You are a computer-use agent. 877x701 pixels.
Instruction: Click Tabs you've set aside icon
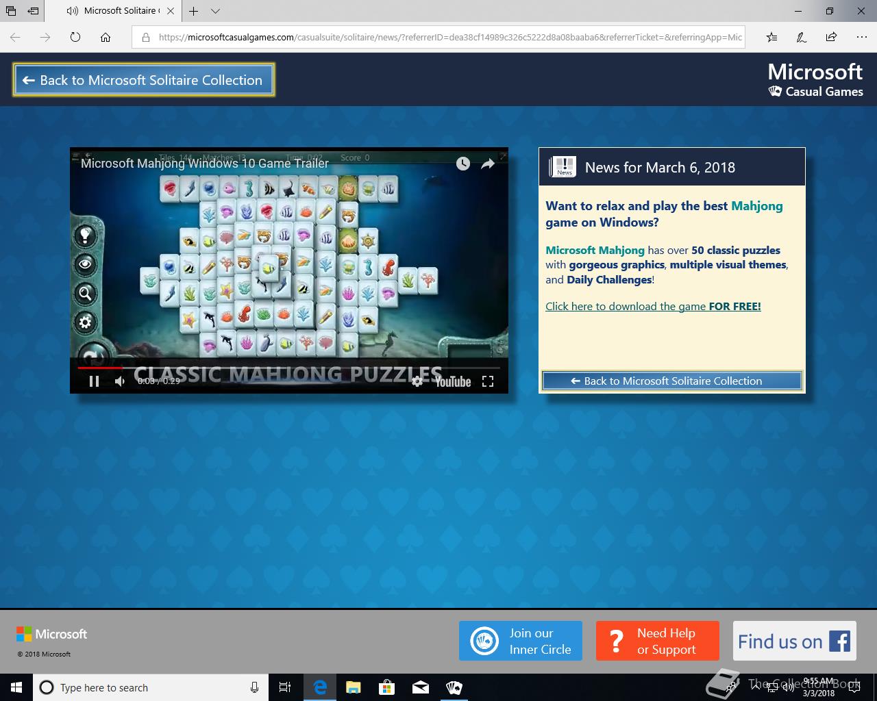click(11, 11)
